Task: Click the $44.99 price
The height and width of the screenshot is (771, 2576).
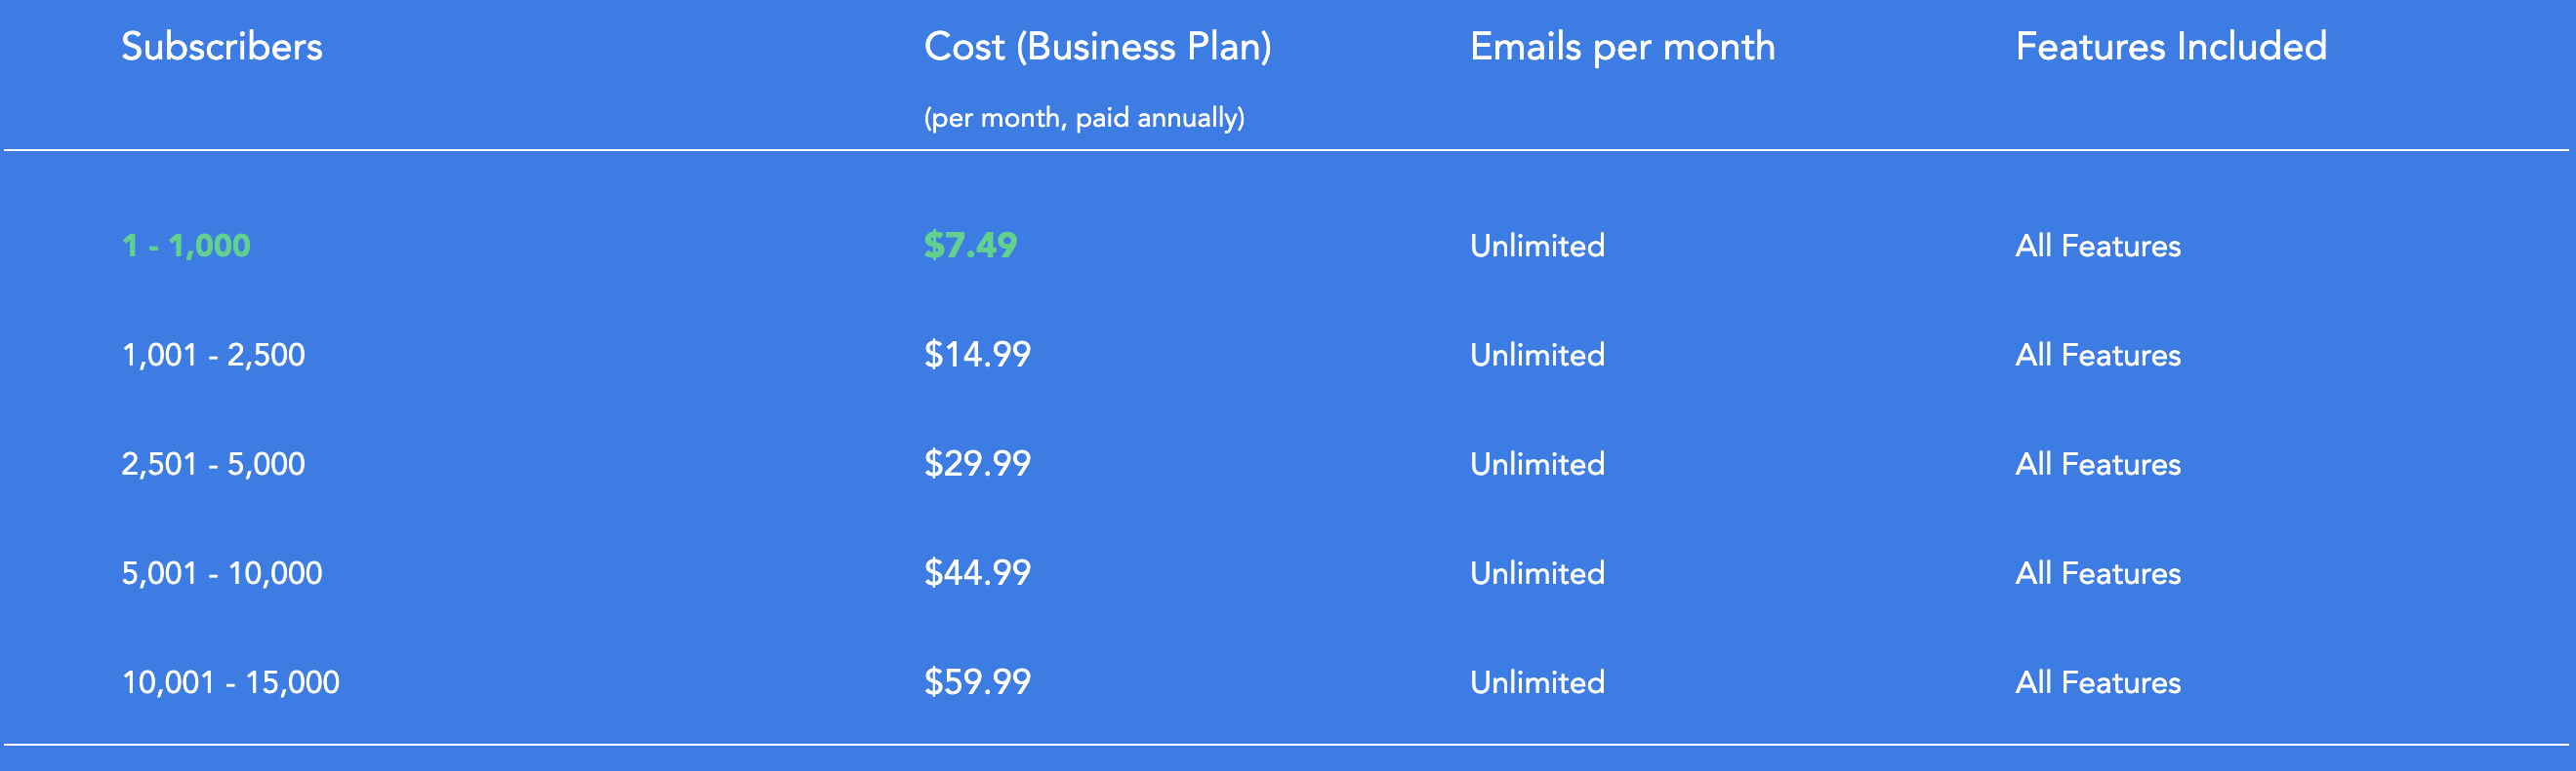Action: (977, 572)
